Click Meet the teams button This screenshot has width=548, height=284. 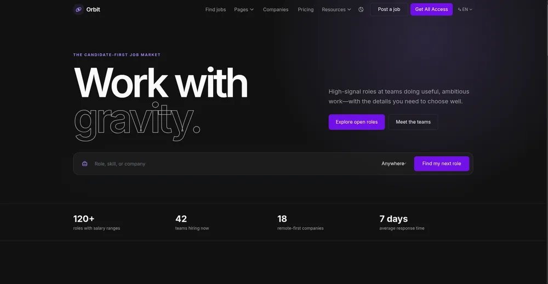[413, 122]
